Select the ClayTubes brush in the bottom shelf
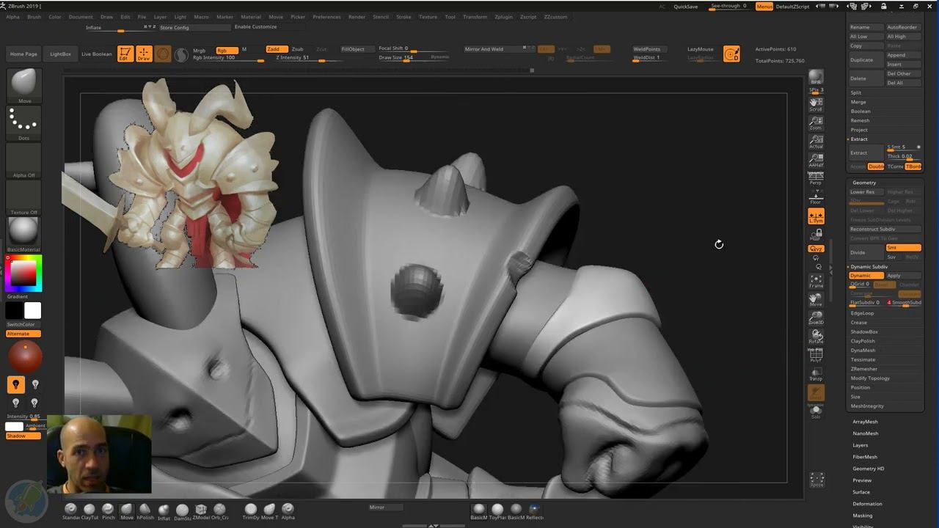Viewport: 939px width, 528px height. (x=89, y=510)
